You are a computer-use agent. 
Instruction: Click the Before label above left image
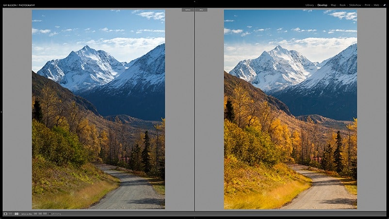[187, 10]
